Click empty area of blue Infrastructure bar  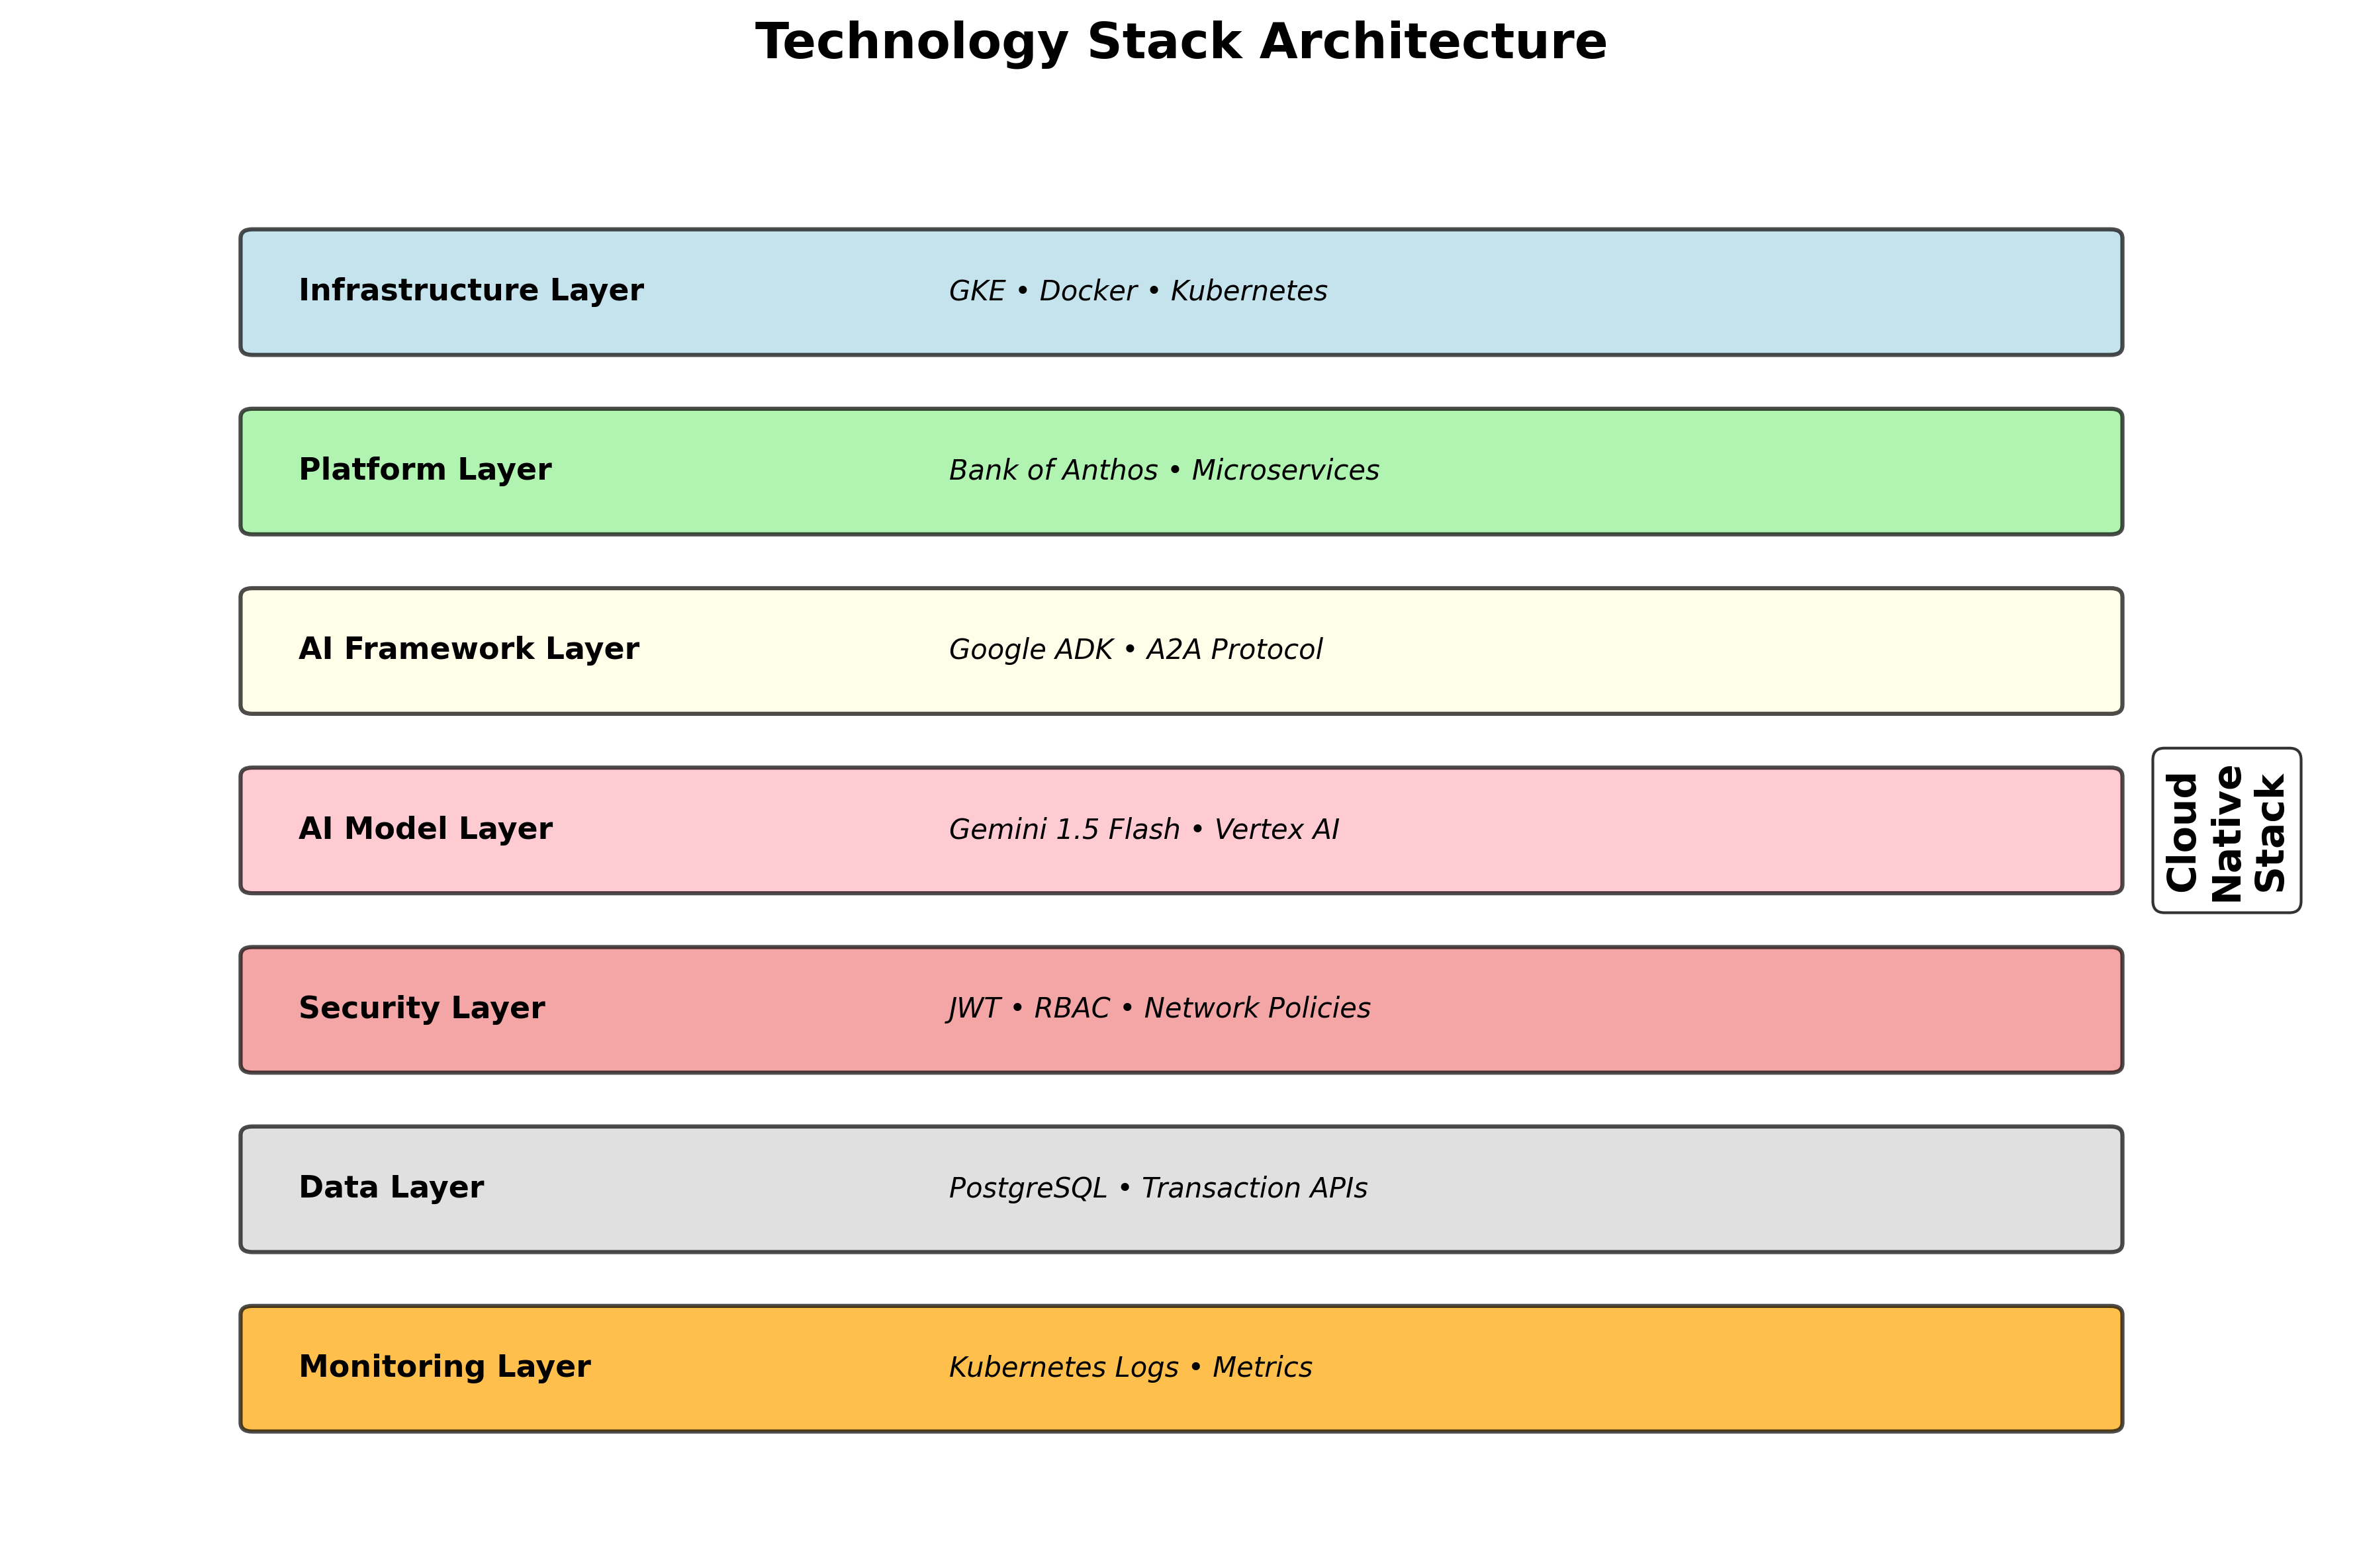tap(1751, 292)
